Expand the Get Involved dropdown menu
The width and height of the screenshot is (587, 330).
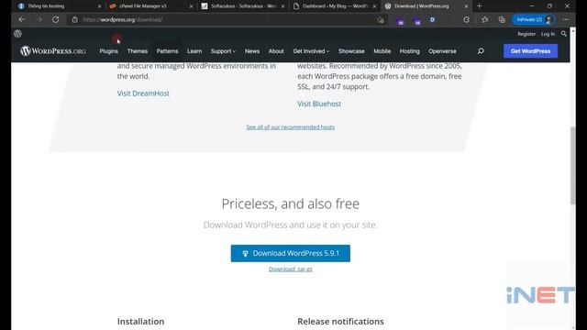click(311, 51)
